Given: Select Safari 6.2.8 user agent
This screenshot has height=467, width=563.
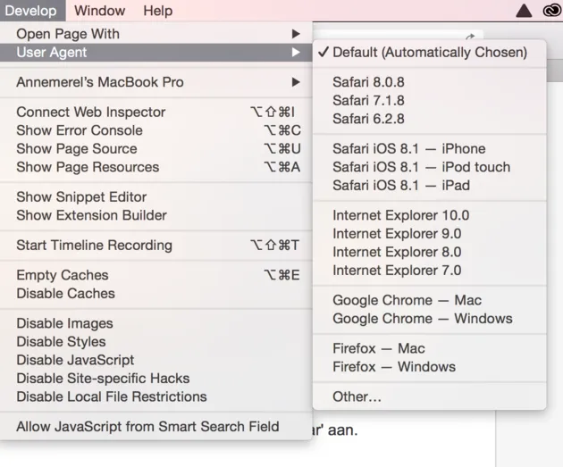Looking at the screenshot, I should (x=430, y=119).
